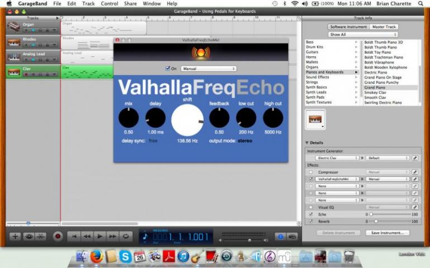The image size is (430, 268).
Task: Open the first None effect slot dropdown
Action: (x=337, y=186)
